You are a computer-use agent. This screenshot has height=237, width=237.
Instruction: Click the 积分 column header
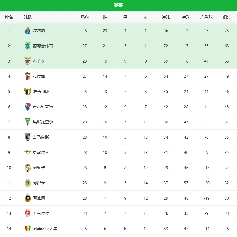pyautogui.click(x=227, y=17)
